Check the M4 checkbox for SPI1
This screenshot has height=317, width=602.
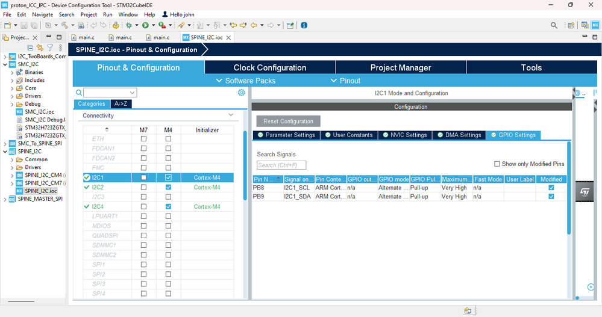[x=168, y=265]
